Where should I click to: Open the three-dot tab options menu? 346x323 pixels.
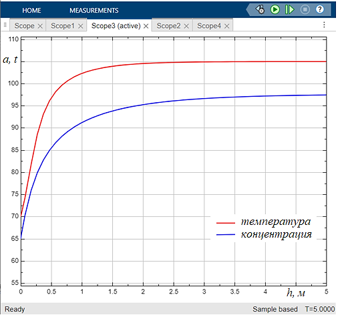[324, 25]
